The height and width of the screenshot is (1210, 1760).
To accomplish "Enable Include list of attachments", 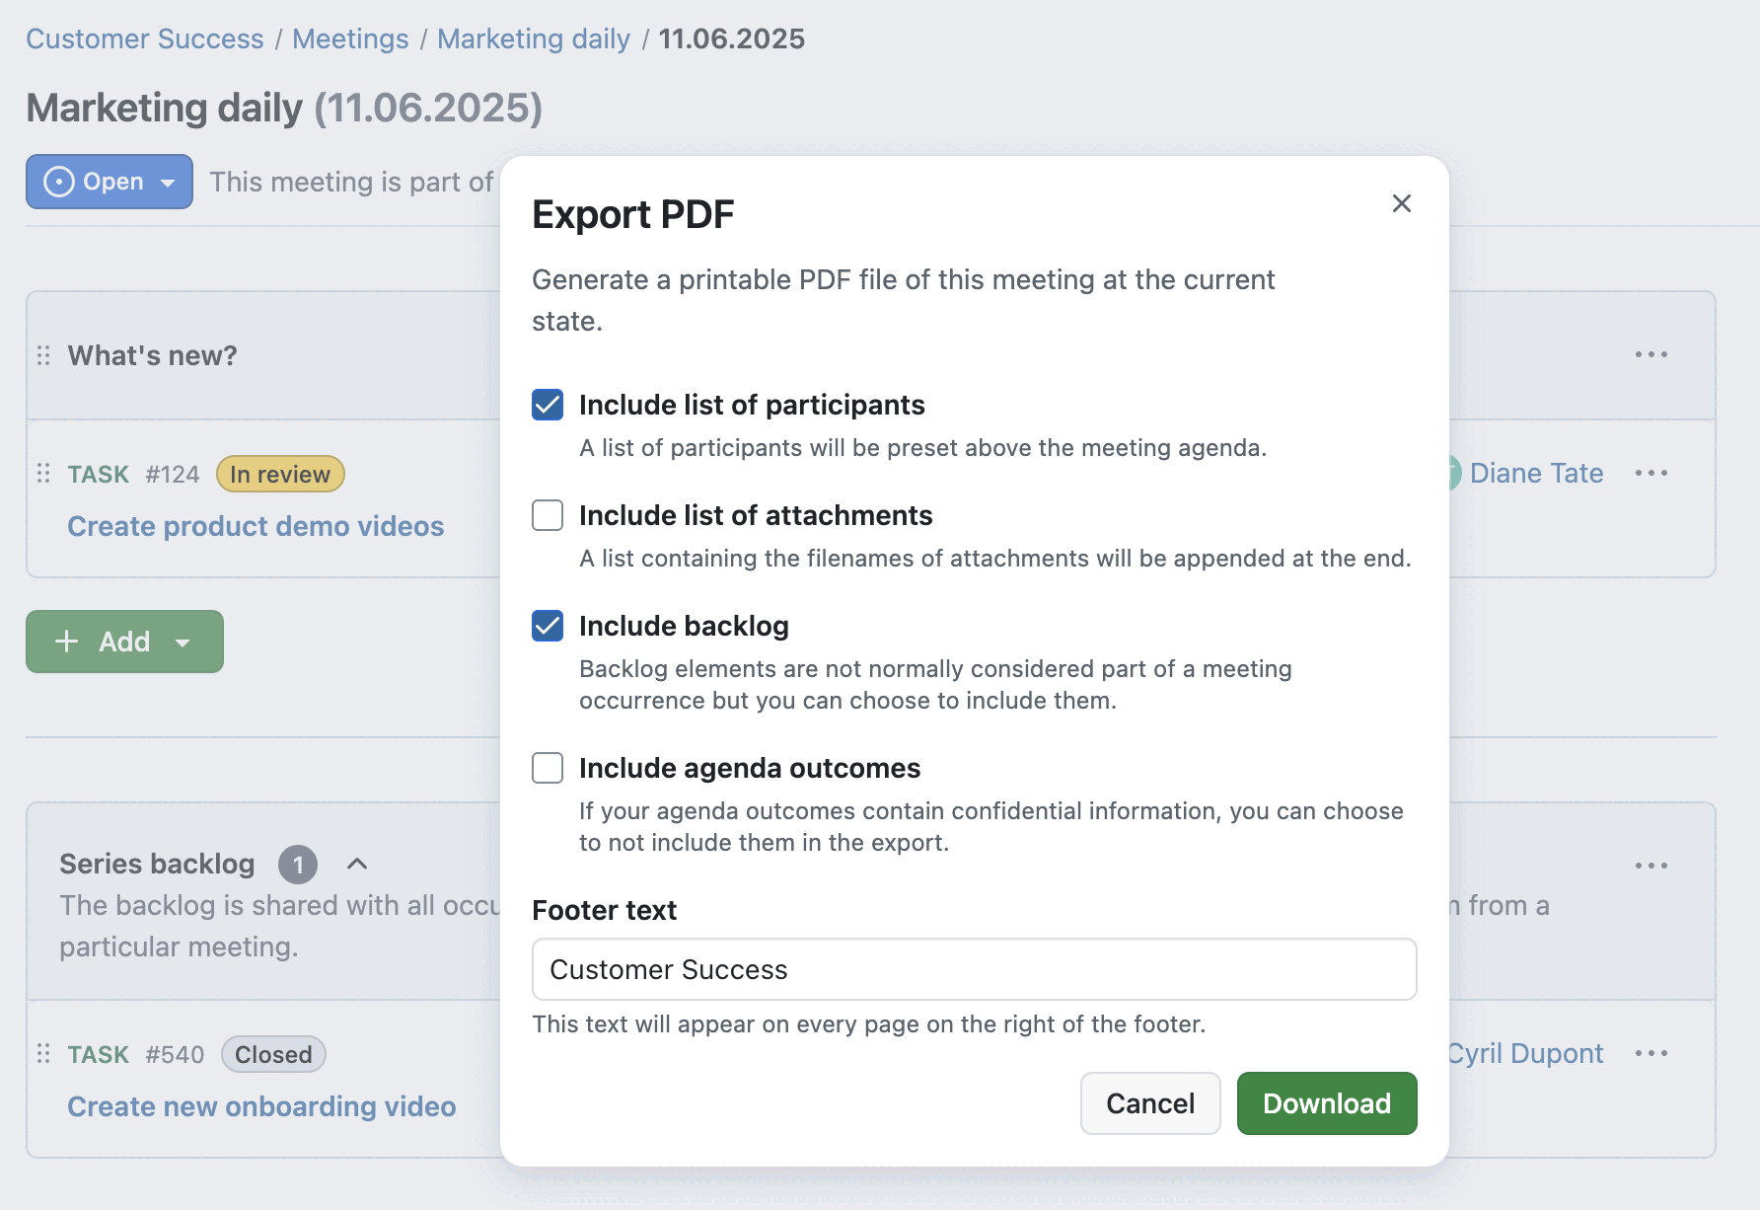I will pos(547,514).
